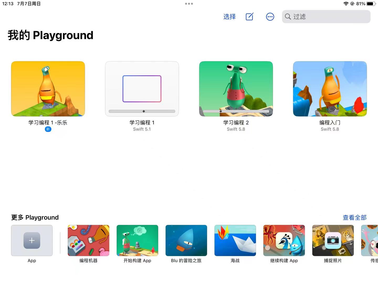Tap the multitasking three-dots control
This screenshot has width=378, height=283.
(x=189, y=4)
